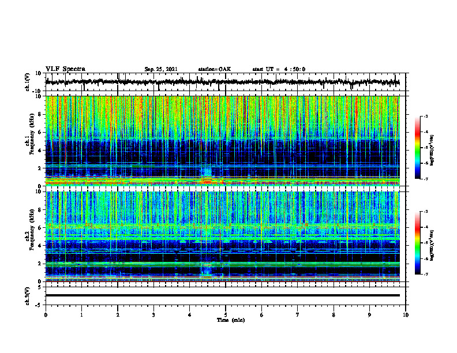Click the flat black ch.3 signal line

click(223, 295)
